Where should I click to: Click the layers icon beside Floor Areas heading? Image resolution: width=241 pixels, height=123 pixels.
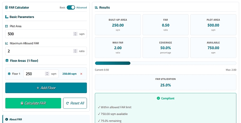click(7, 61)
